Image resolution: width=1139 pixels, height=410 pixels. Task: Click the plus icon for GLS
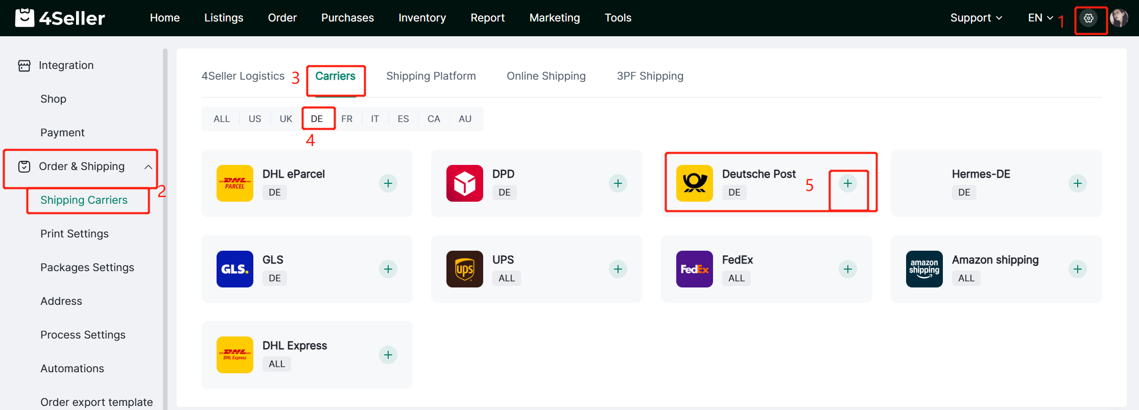(388, 269)
